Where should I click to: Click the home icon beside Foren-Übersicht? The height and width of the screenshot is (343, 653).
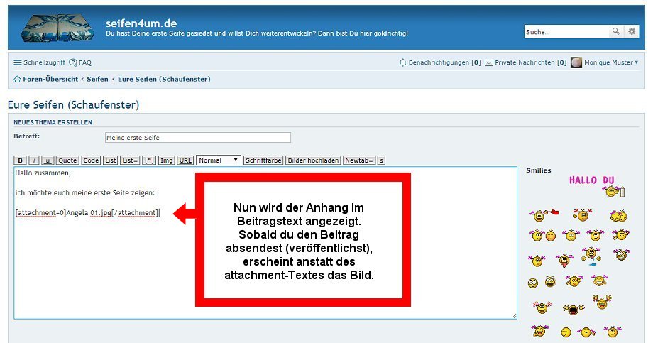(17, 79)
